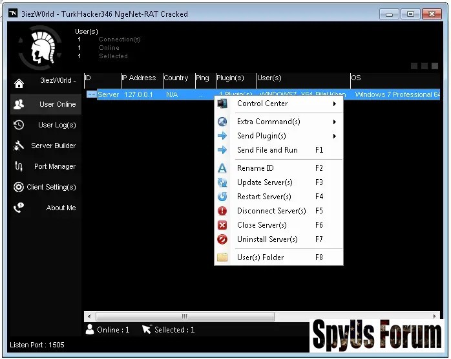Click the User(s) Folder icon in the menu
This screenshot has height=359, width=451.
pos(222,257)
